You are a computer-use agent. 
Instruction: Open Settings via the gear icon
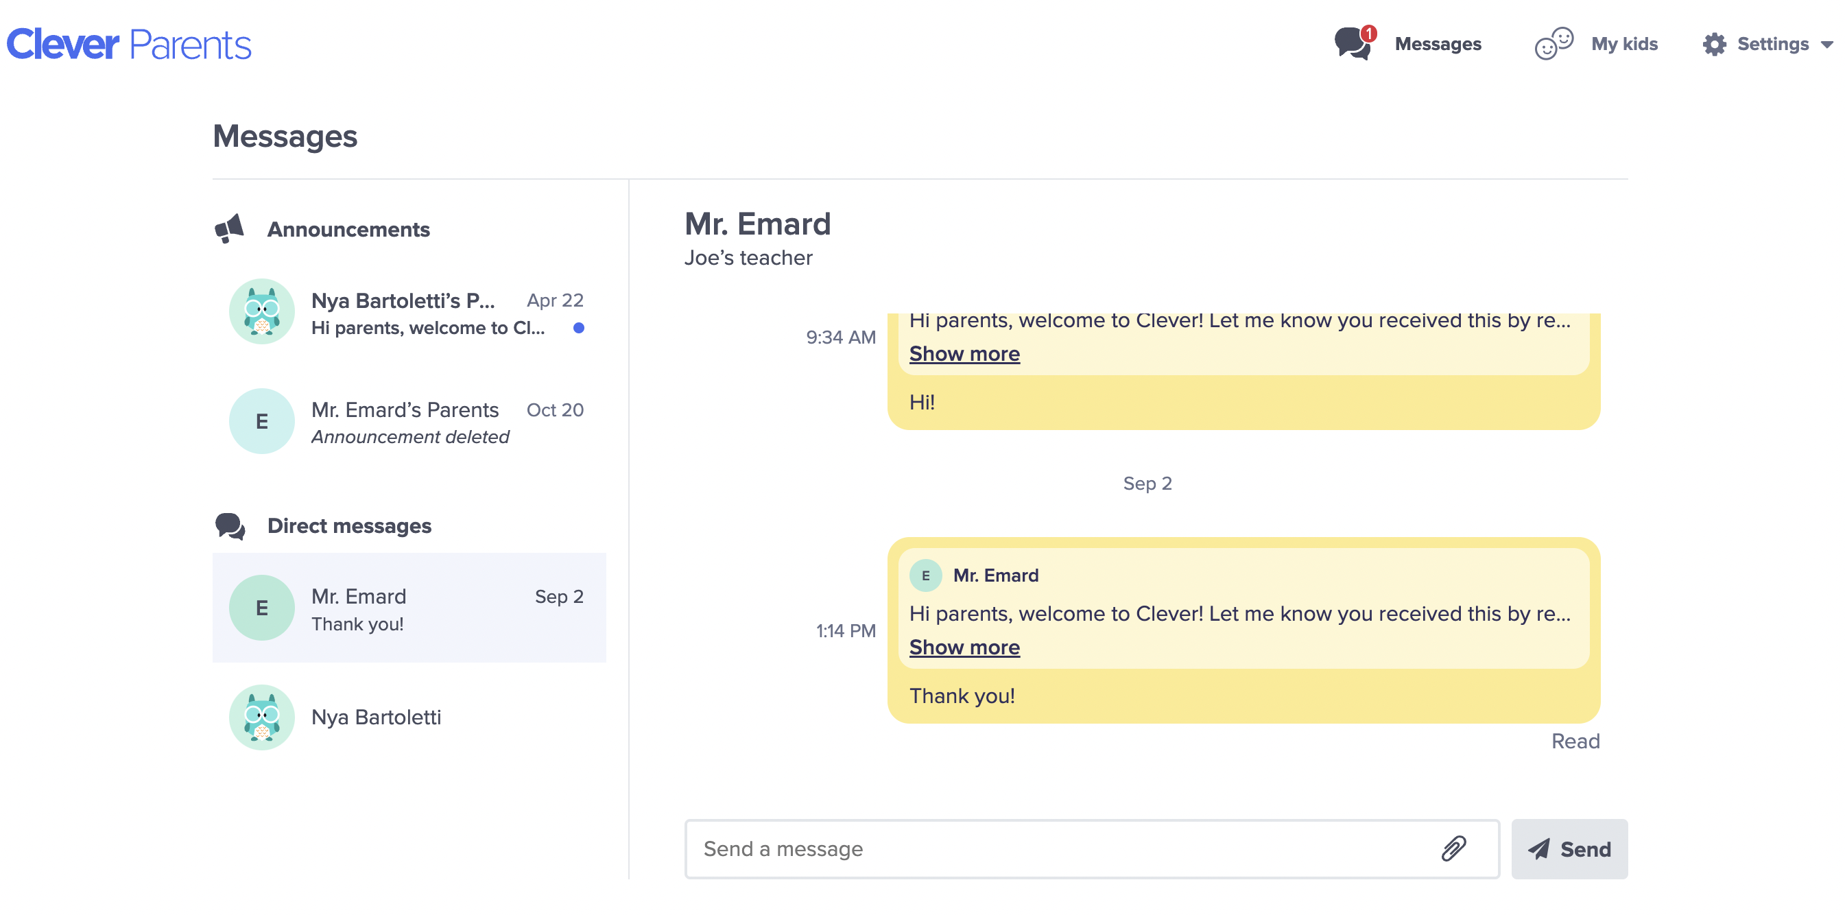[1715, 45]
